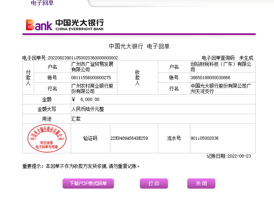
Task: Click the 打印 button
Action: [x=154, y=184]
